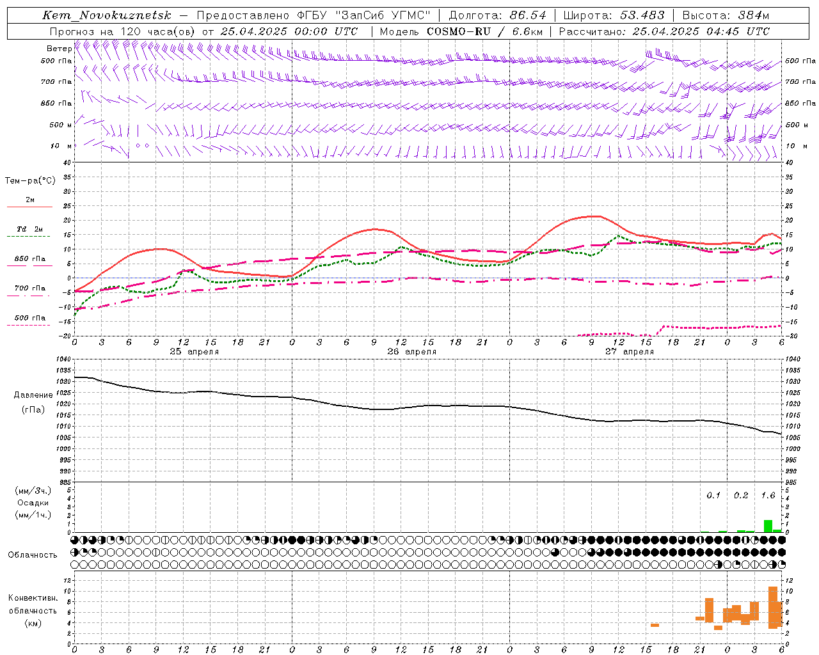
Task: Click '500 м' label right of wind panel
Action: 795,125
